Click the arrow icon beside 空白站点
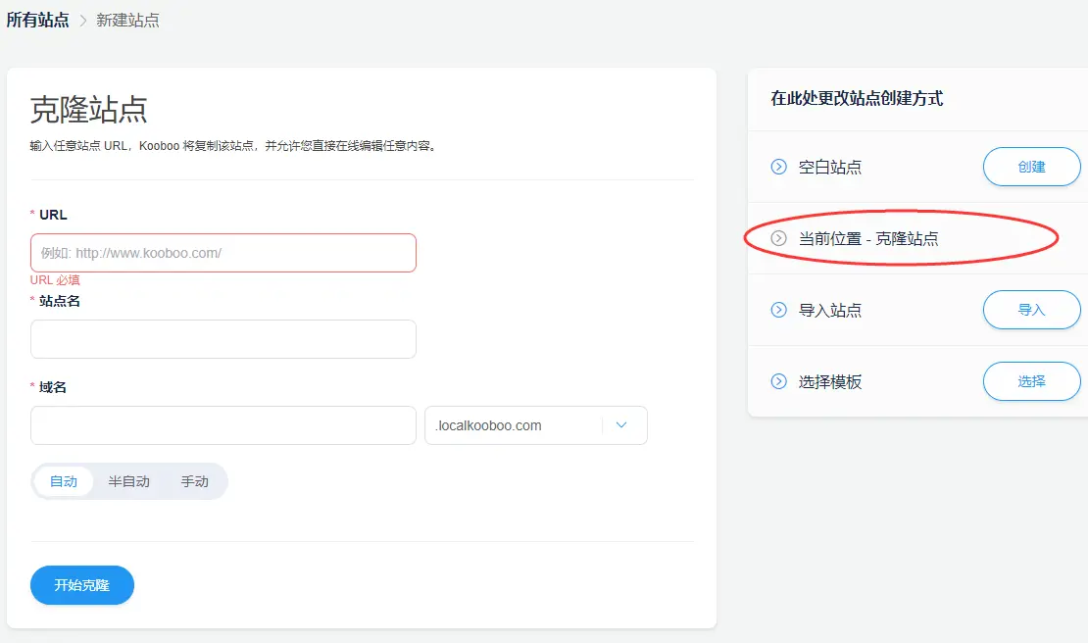1088x643 pixels. 779,167
